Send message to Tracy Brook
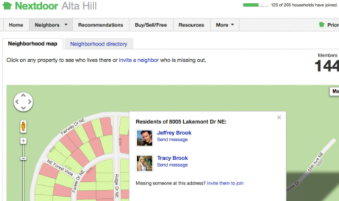This screenshot has height=201, width=339. click(x=172, y=165)
